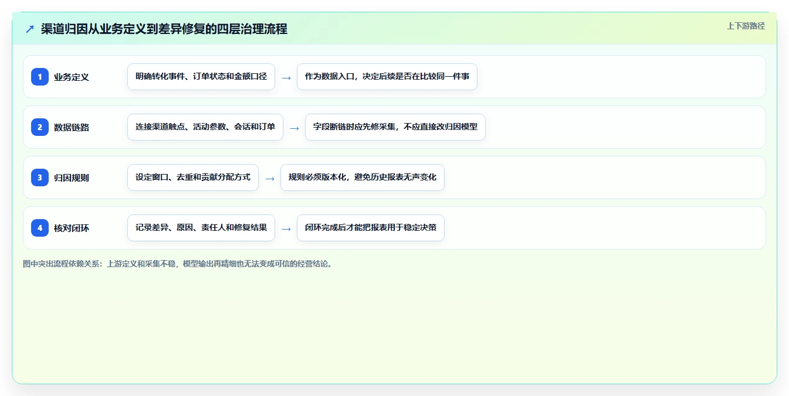Image resolution: width=789 pixels, height=396 pixels.
Task: Click the 上下游路径 label
Action: point(746,26)
